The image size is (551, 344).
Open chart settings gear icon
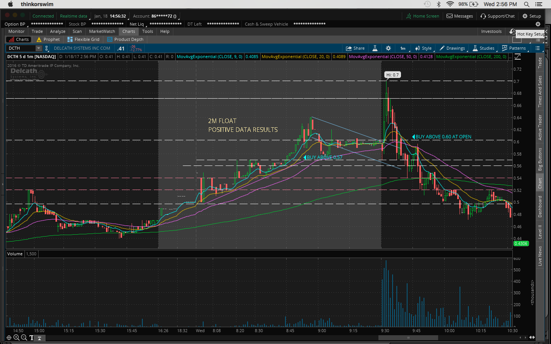pyautogui.click(x=388, y=48)
